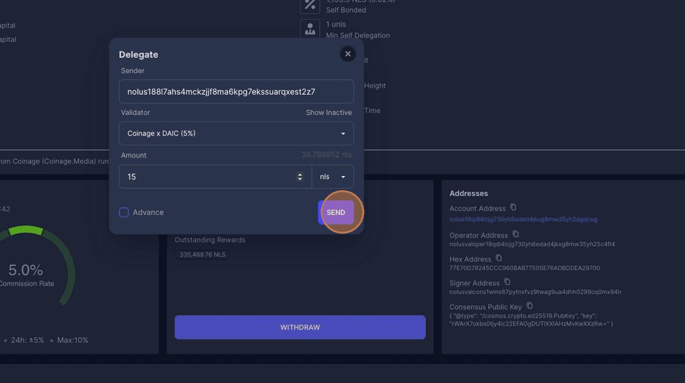Image resolution: width=685 pixels, height=383 pixels.
Task: Copy the Consensus Public Key
Action: (x=530, y=306)
